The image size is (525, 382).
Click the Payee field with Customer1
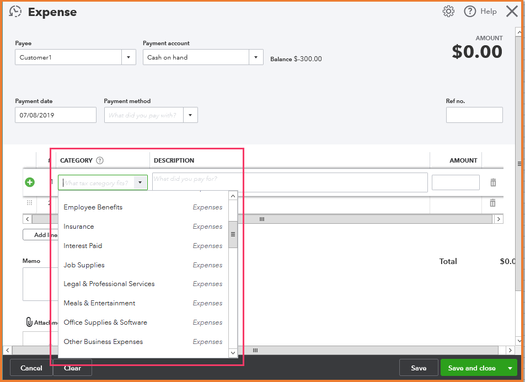[x=68, y=57]
